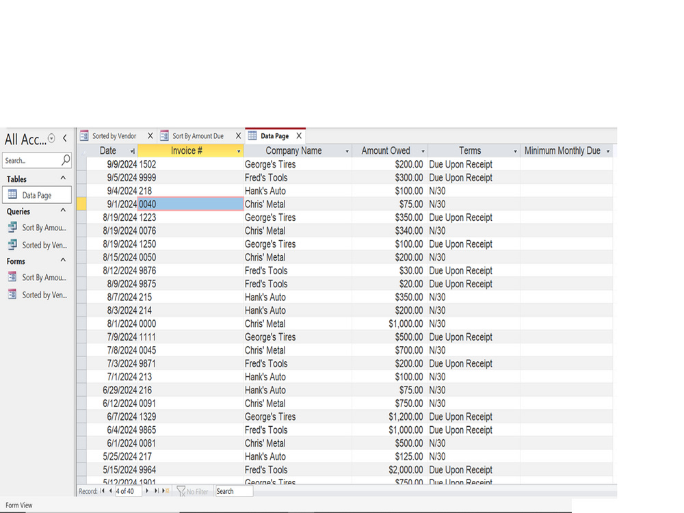Go to next record arrow

click(147, 490)
